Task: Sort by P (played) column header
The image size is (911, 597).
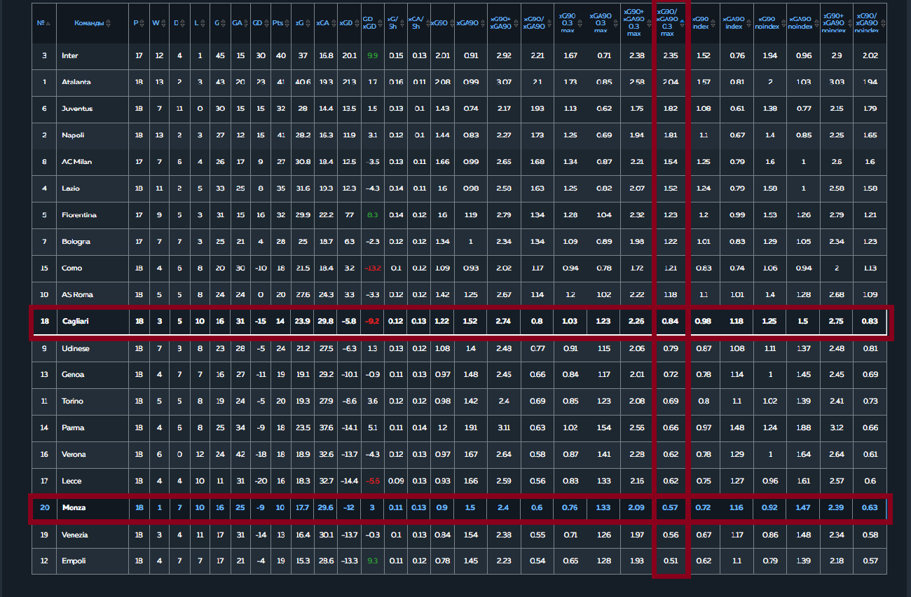Action: (x=138, y=23)
